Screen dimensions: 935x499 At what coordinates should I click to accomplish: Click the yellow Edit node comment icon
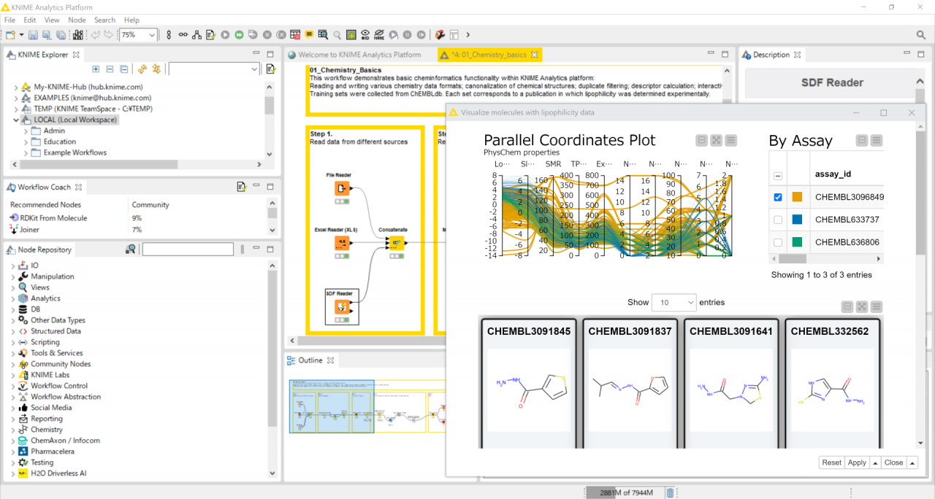(309, 34)
